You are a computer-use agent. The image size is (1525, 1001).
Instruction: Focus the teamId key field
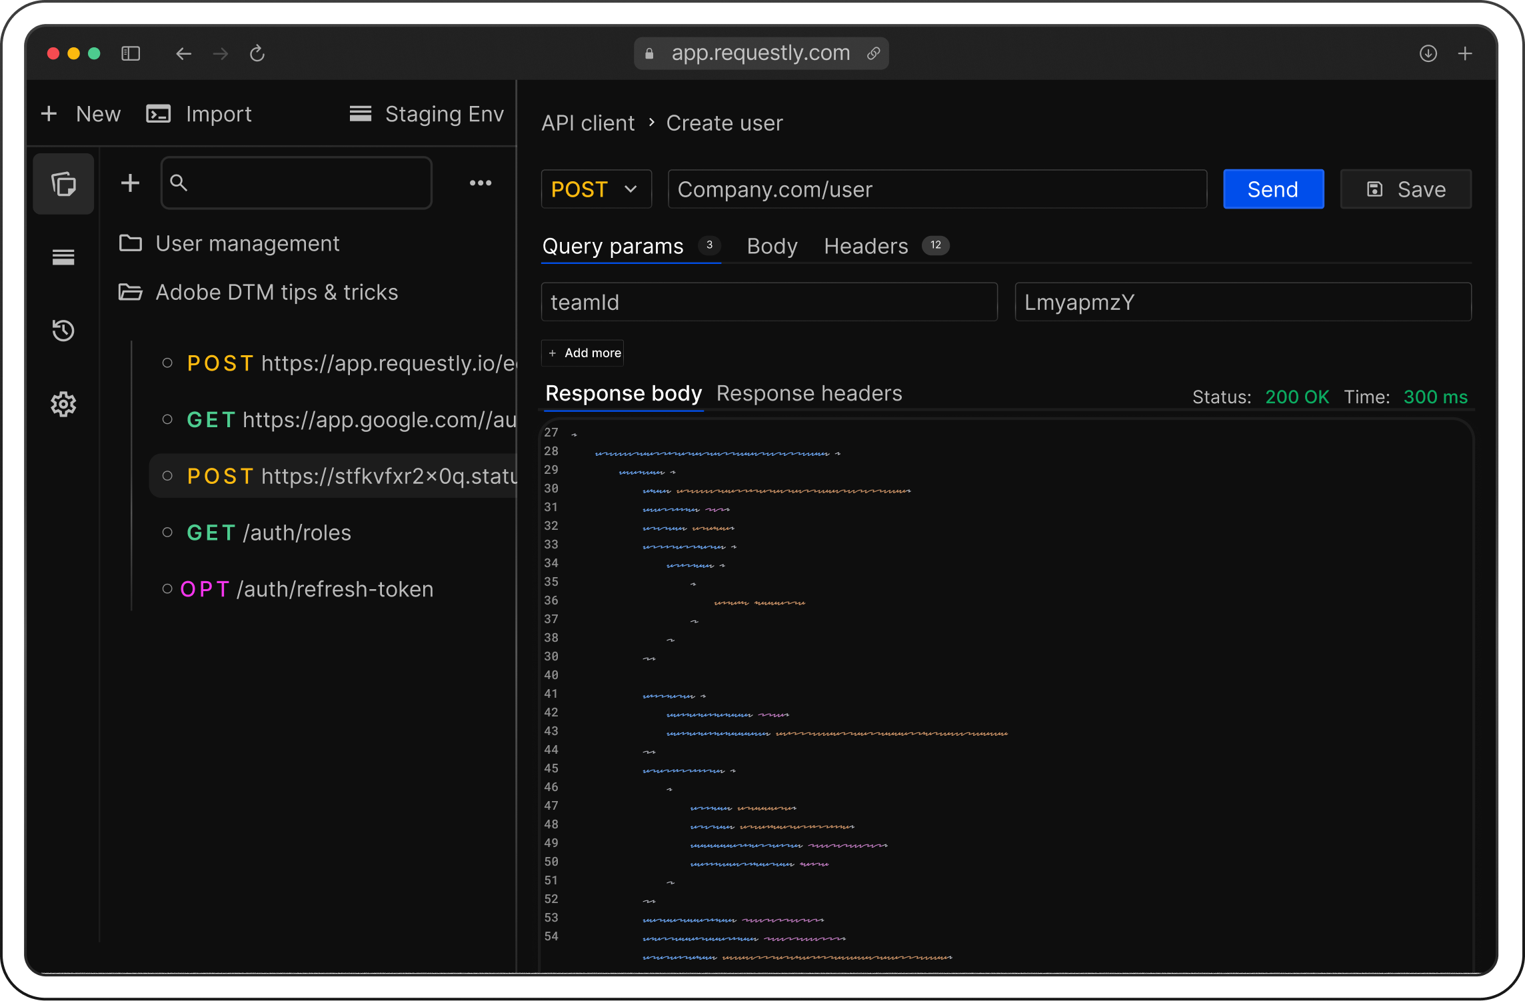(769, 302)
